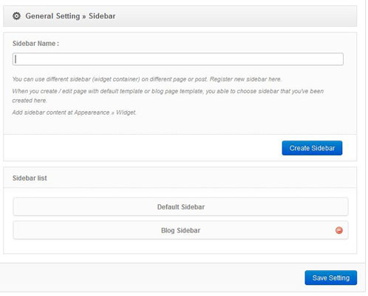Click the Sidebar Name label

(x=35, y=44)
